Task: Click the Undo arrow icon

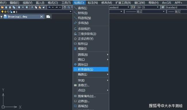Action: 49,7
